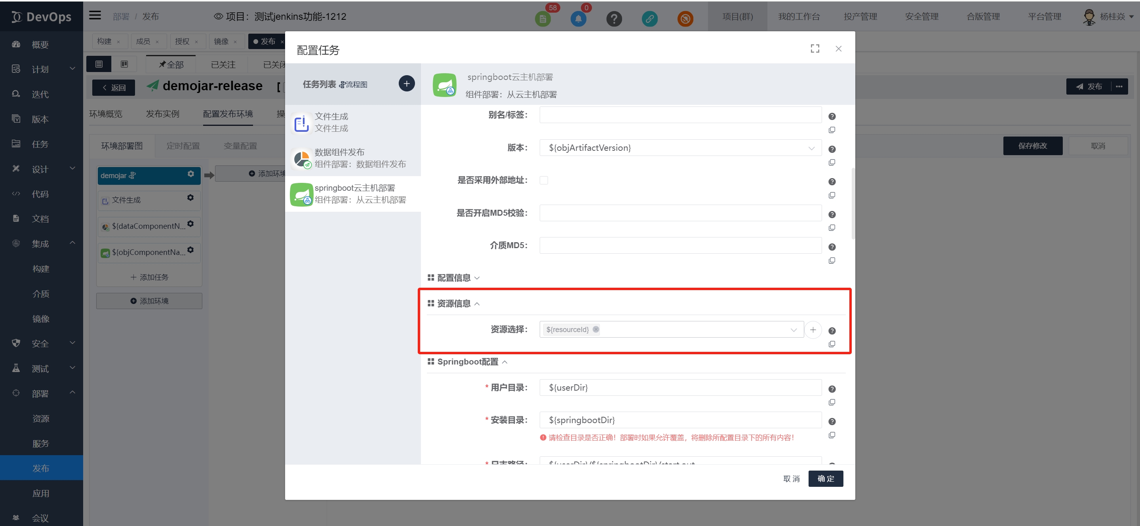Toggle the 是否采用外部地址 checkbox
Screen dimensions: 1140x526
[x=543, y=180]
